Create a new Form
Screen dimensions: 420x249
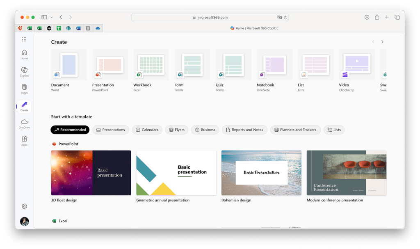[x=192, y=71]
